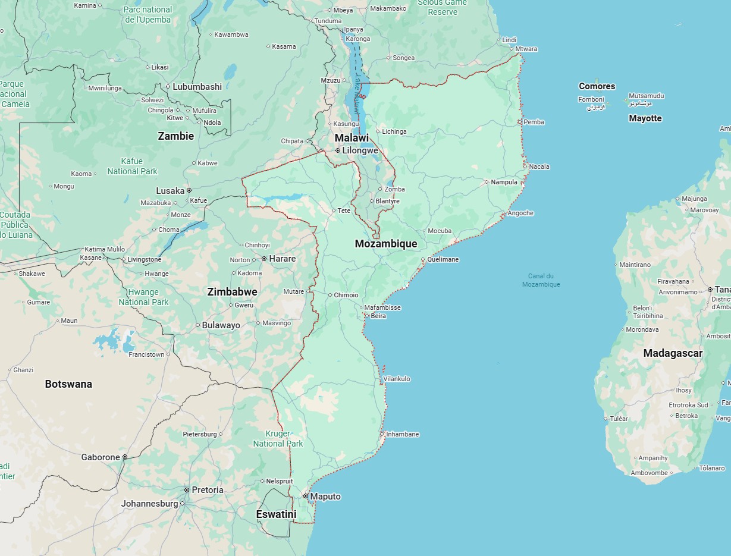Select the Comores island label
Image resolution: width=731 pixels, height=556 pixels.
(597, 86)
